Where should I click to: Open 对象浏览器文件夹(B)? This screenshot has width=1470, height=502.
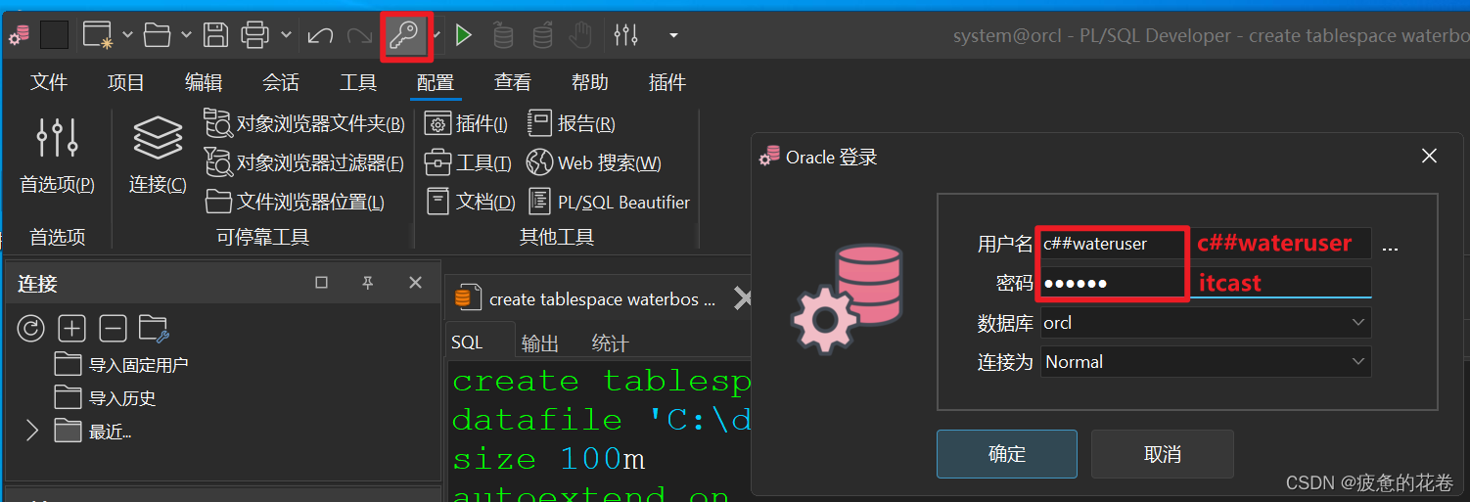(x=304, y=124)
